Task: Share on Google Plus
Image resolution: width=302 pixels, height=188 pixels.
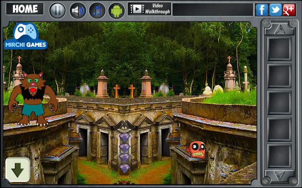Action: (289, 10)
